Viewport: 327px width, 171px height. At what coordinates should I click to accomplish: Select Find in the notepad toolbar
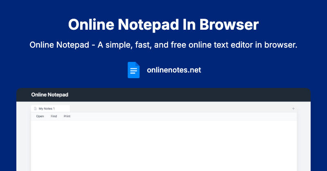pyautogui.click(x=54, y=116)
